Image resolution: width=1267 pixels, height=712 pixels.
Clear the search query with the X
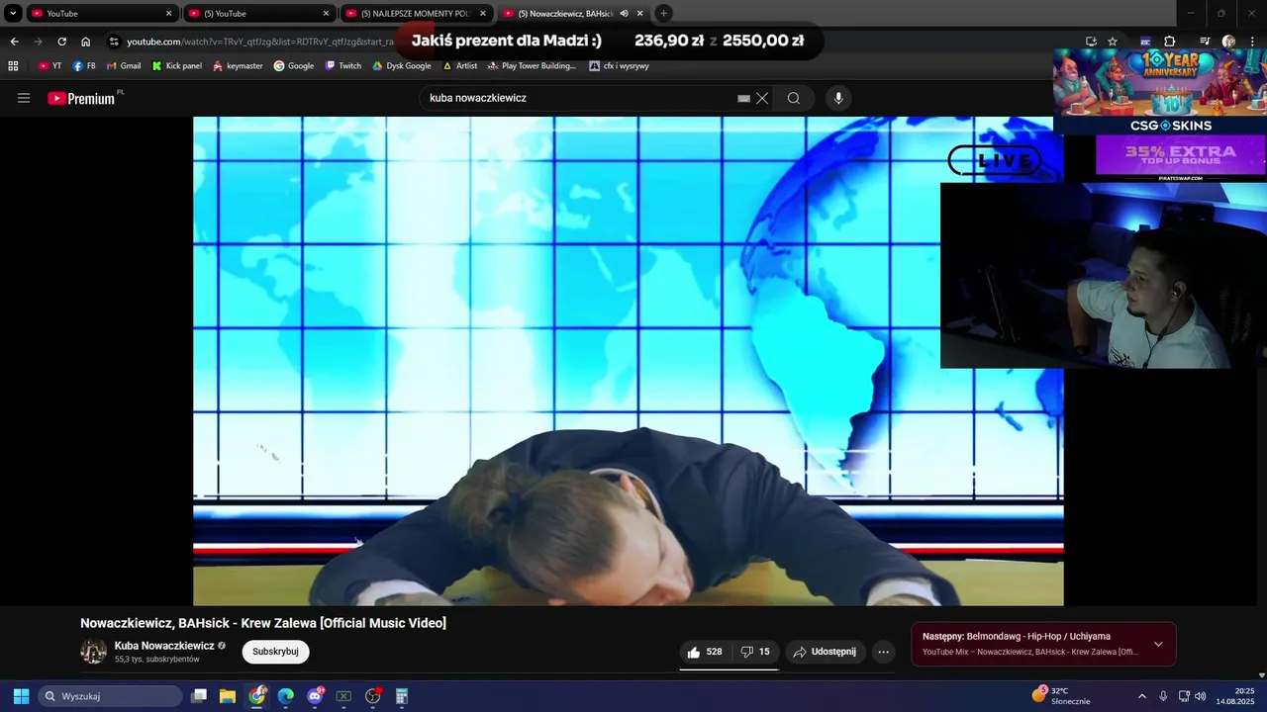(x=762, y=98)
